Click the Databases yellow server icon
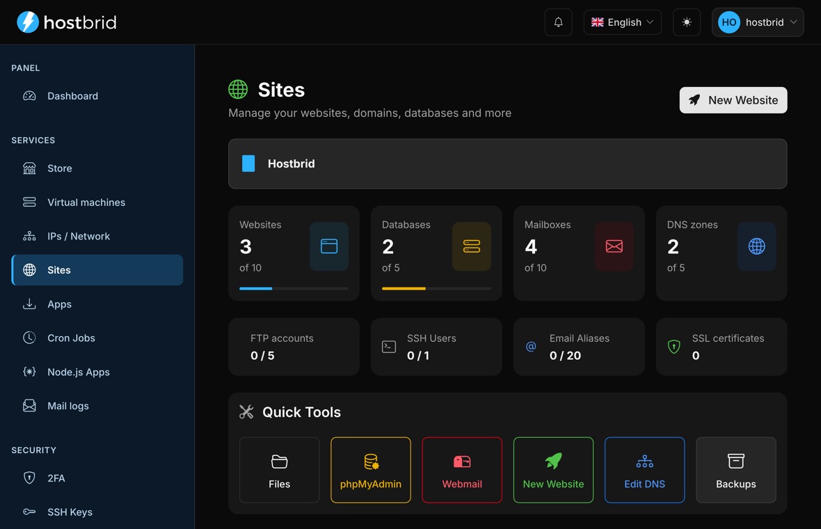Viewport: 821px width, 529px height. click(x=471, y=246)
